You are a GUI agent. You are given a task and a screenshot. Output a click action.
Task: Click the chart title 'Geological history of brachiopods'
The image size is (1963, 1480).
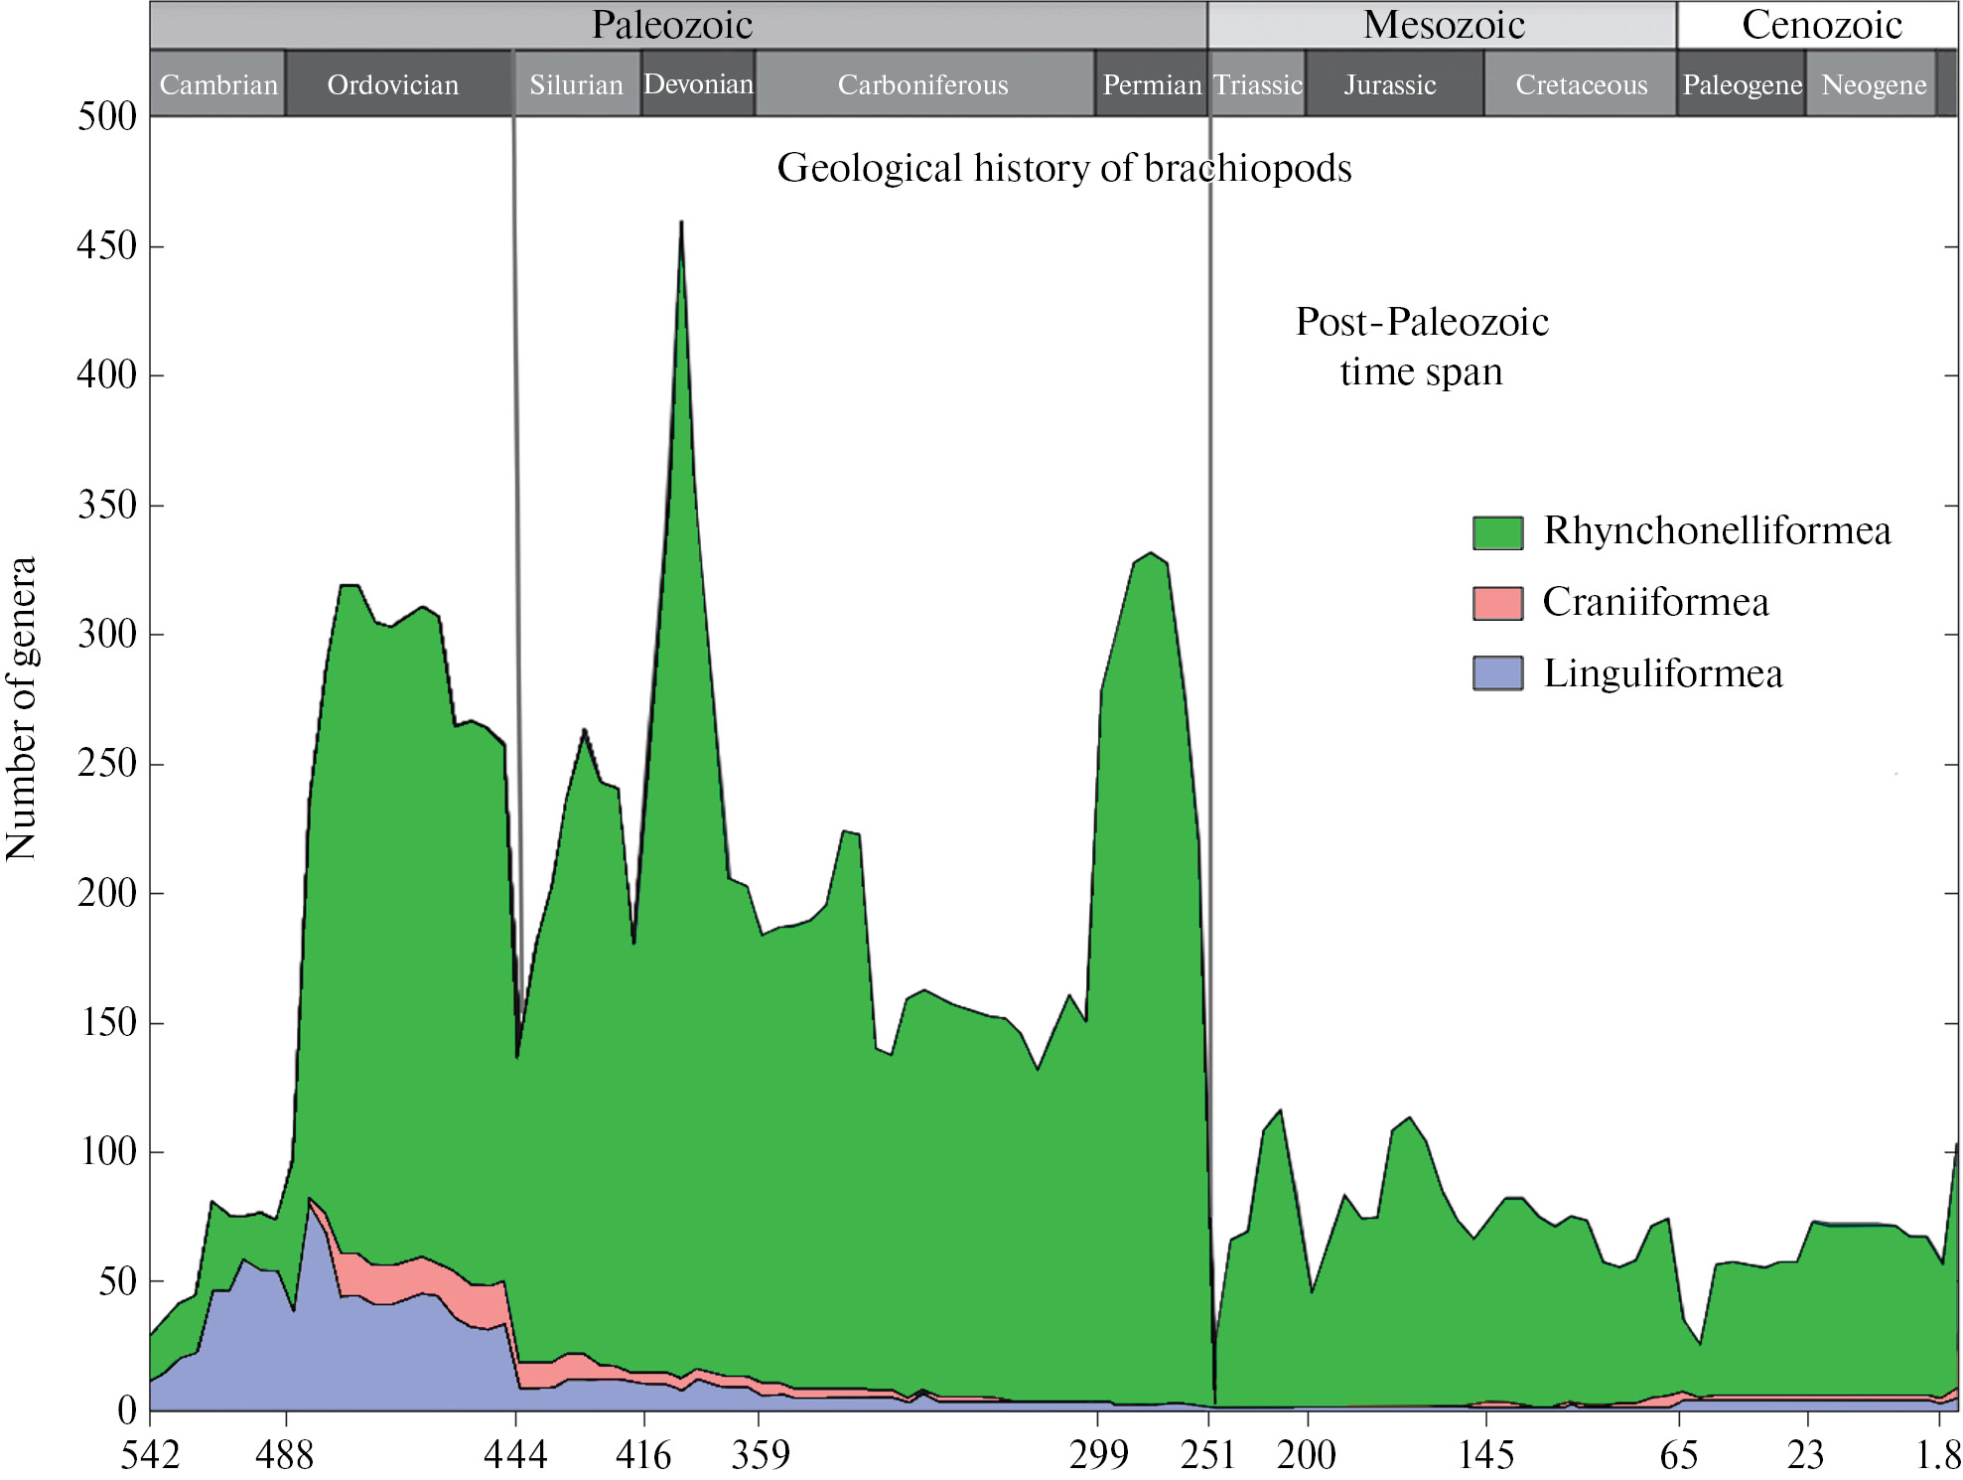[1063, 168]
